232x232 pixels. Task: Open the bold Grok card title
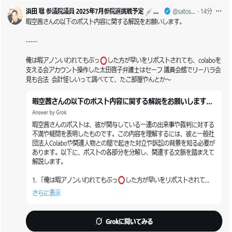coord(122,101)
